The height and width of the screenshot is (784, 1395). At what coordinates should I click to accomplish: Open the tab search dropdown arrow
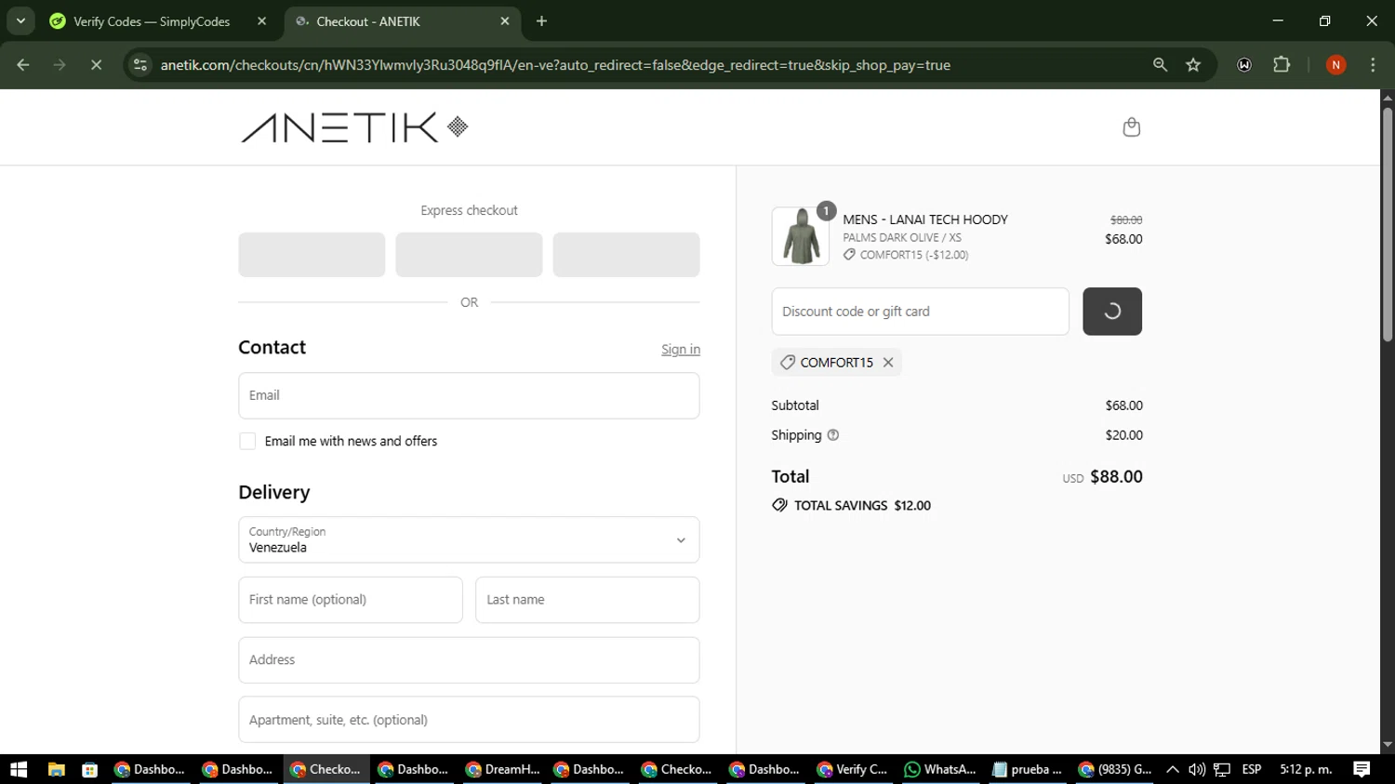(x=20, y=21)
